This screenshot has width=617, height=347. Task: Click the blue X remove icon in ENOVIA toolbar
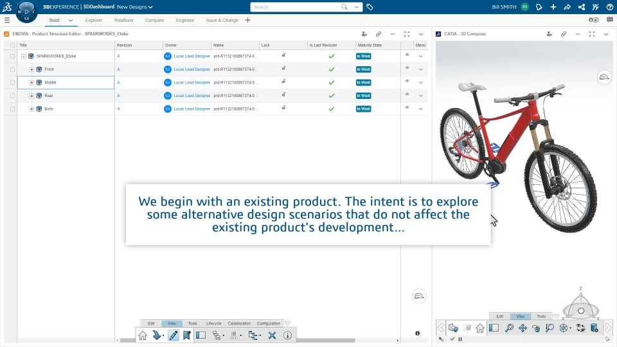(x=272, y=335)
